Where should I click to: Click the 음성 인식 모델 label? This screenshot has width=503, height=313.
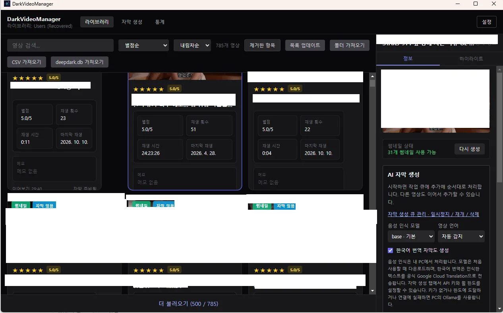click(x=404, y=226)
